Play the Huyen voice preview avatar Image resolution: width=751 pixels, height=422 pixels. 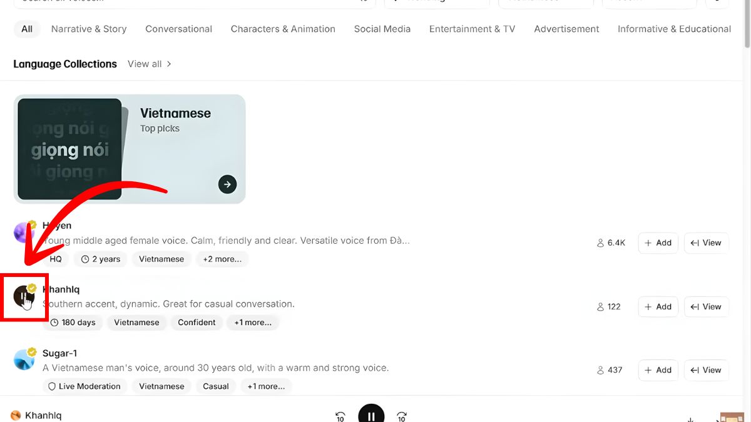tap(24, 233)
